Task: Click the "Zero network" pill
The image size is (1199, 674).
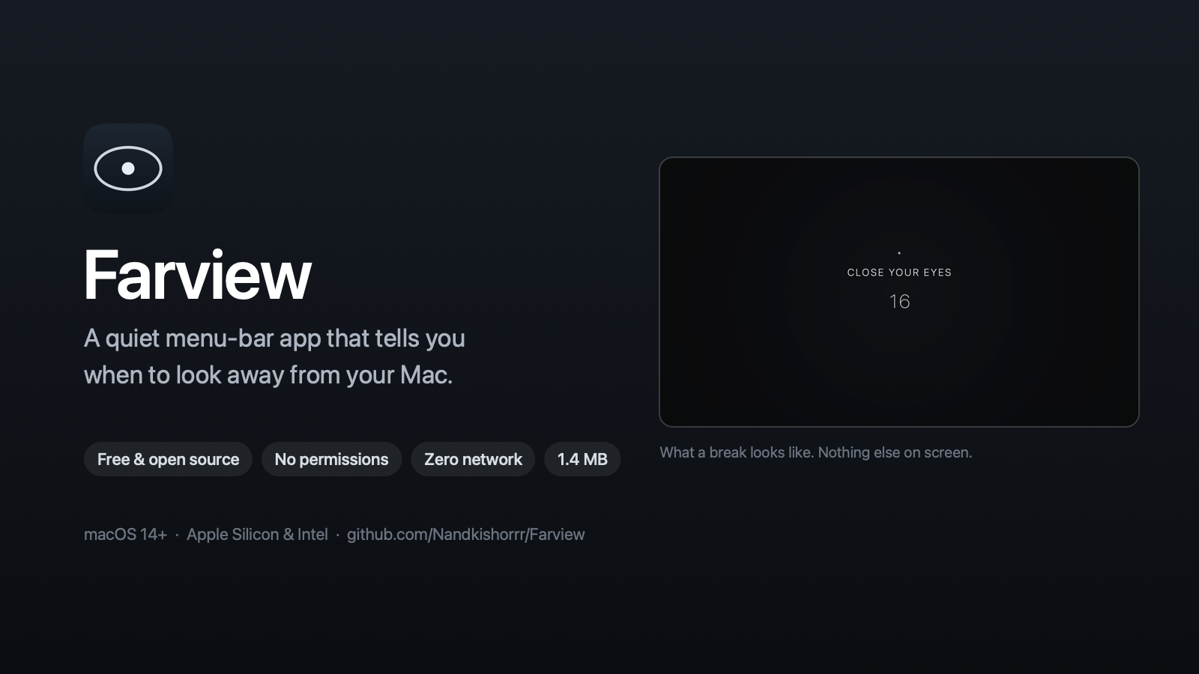Action: point(473,459)
